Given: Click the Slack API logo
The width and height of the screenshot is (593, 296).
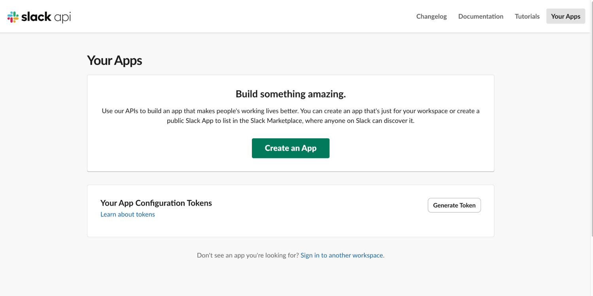Looking at the screenshot, I should click(39, 17).
